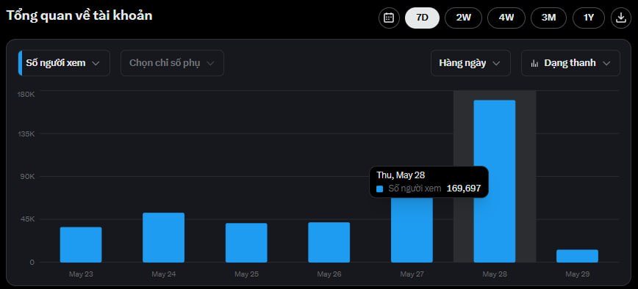
Task: Switch to the 1Y time range
Action: point(589,18)
